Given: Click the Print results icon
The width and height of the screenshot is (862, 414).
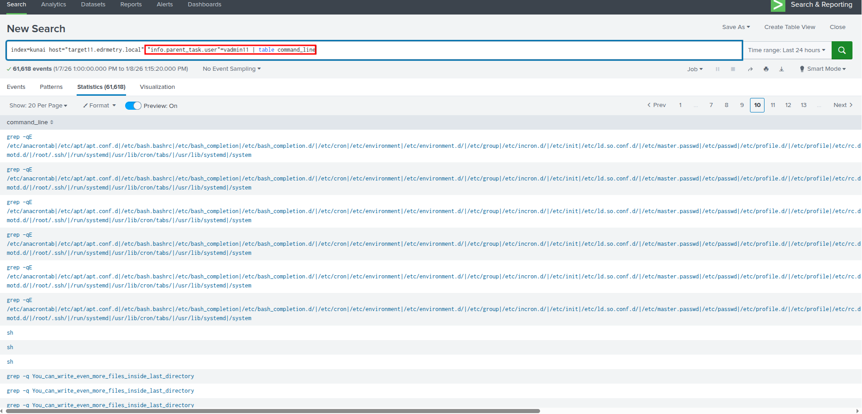Looking at the screenshot, I should pos(766,69).
